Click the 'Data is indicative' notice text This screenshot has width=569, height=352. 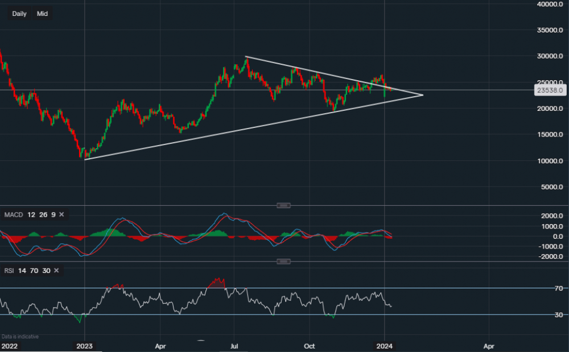click(20, 337)
